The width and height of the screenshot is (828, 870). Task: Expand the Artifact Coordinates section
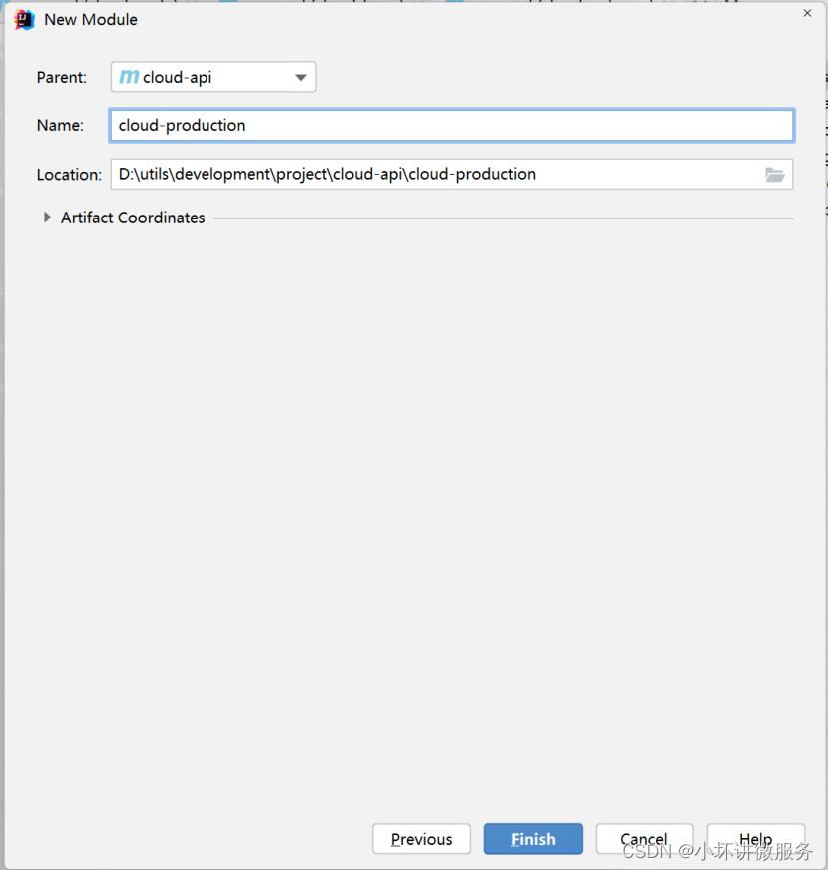point(47,217)
